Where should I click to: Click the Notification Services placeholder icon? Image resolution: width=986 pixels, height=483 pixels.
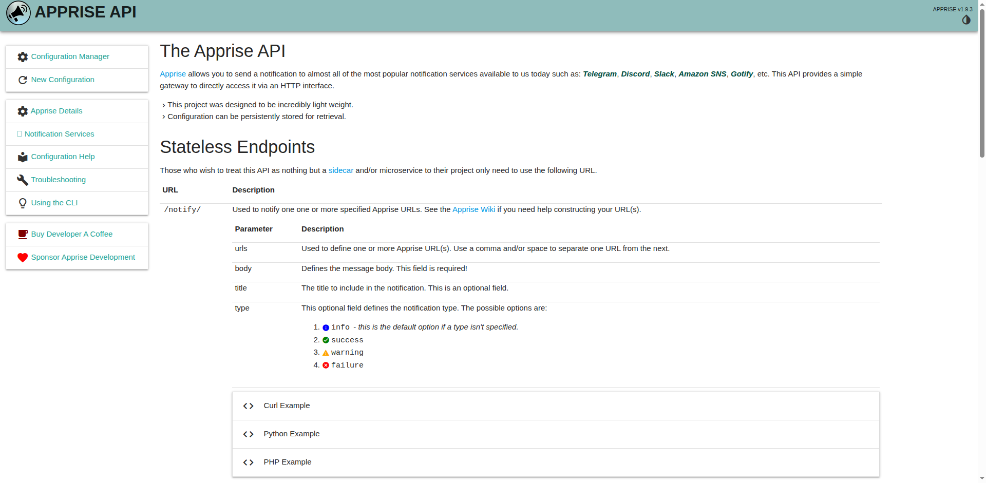pyautogui.click(x=20, y=134)
